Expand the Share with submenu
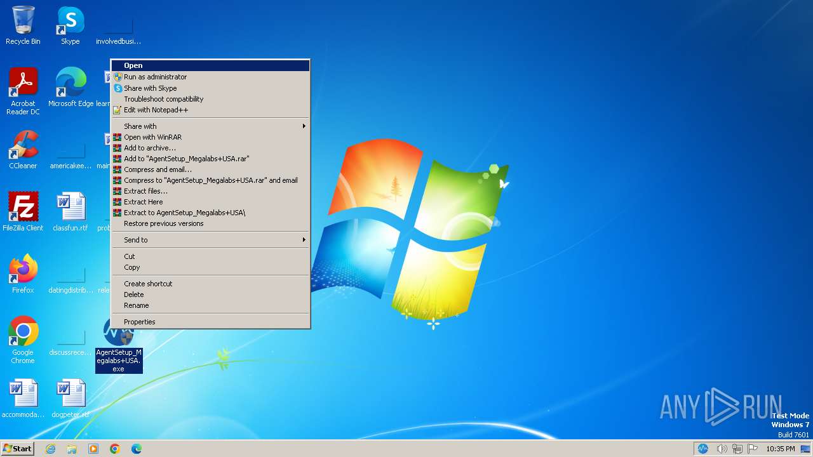The height and width of the screenshot is (457, 813). coord(210,126)
